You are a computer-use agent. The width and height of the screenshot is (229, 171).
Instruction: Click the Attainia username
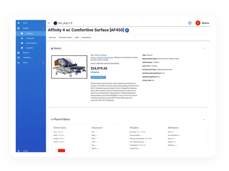(x=205, y=23)
